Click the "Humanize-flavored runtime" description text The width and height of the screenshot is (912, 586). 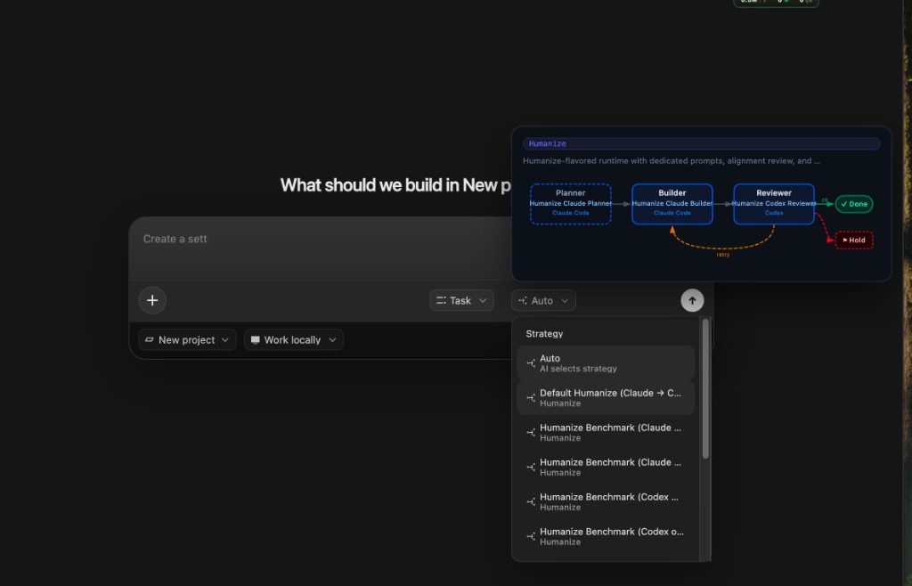[x=672, y=161]
